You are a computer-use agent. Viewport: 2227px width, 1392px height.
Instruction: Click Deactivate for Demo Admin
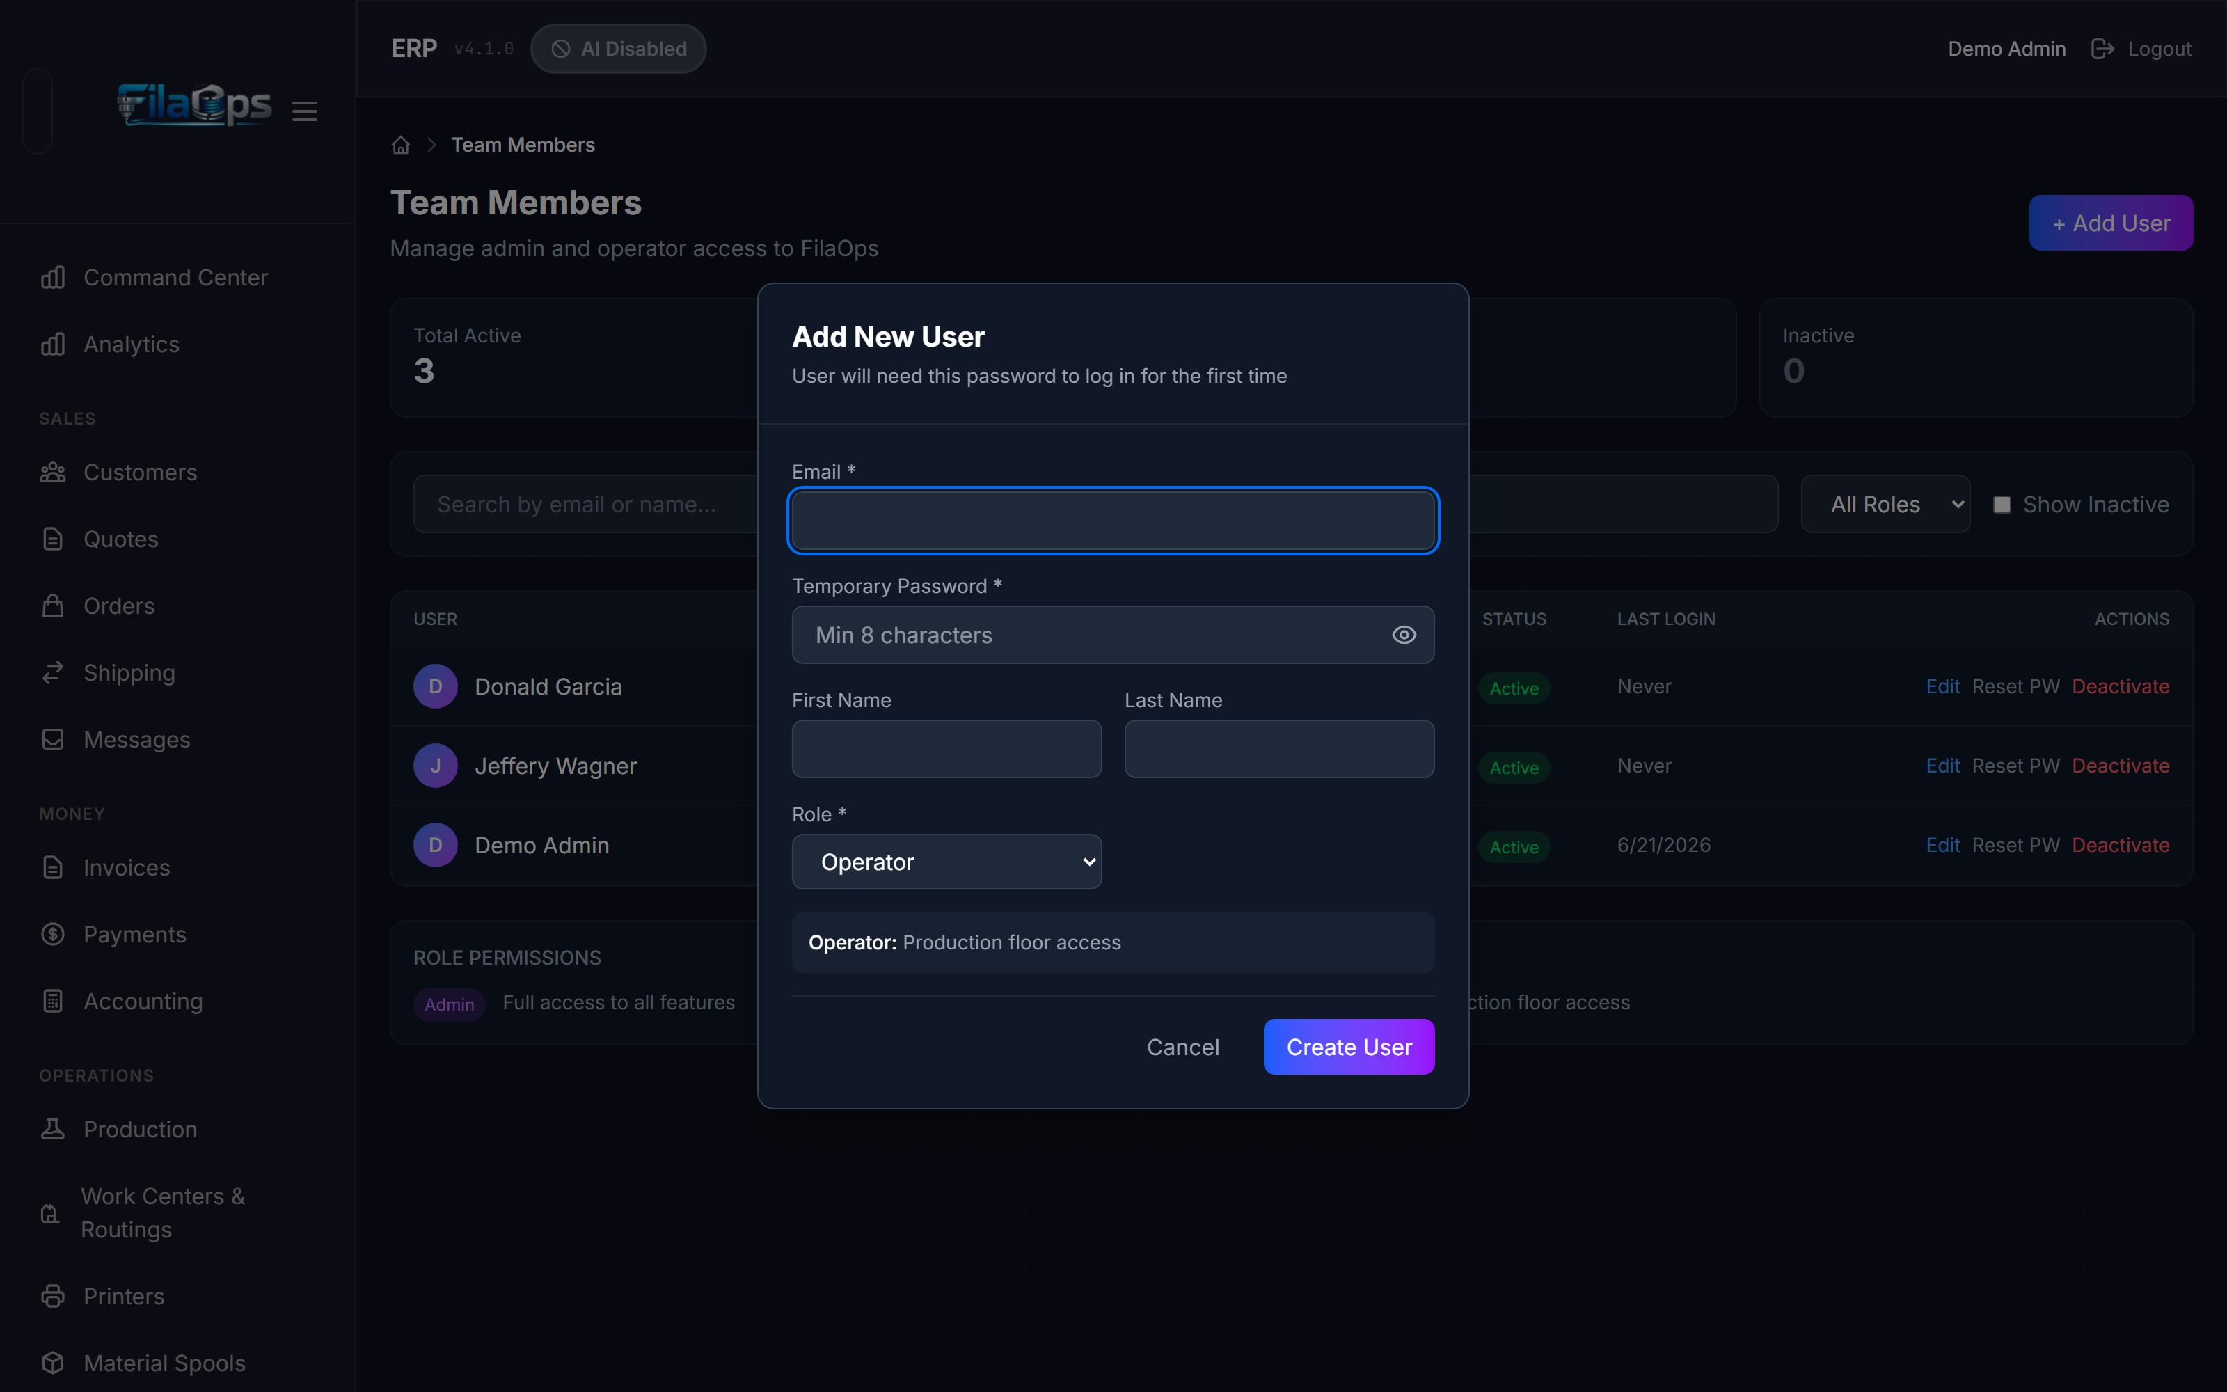click(x=2121, y=845)
